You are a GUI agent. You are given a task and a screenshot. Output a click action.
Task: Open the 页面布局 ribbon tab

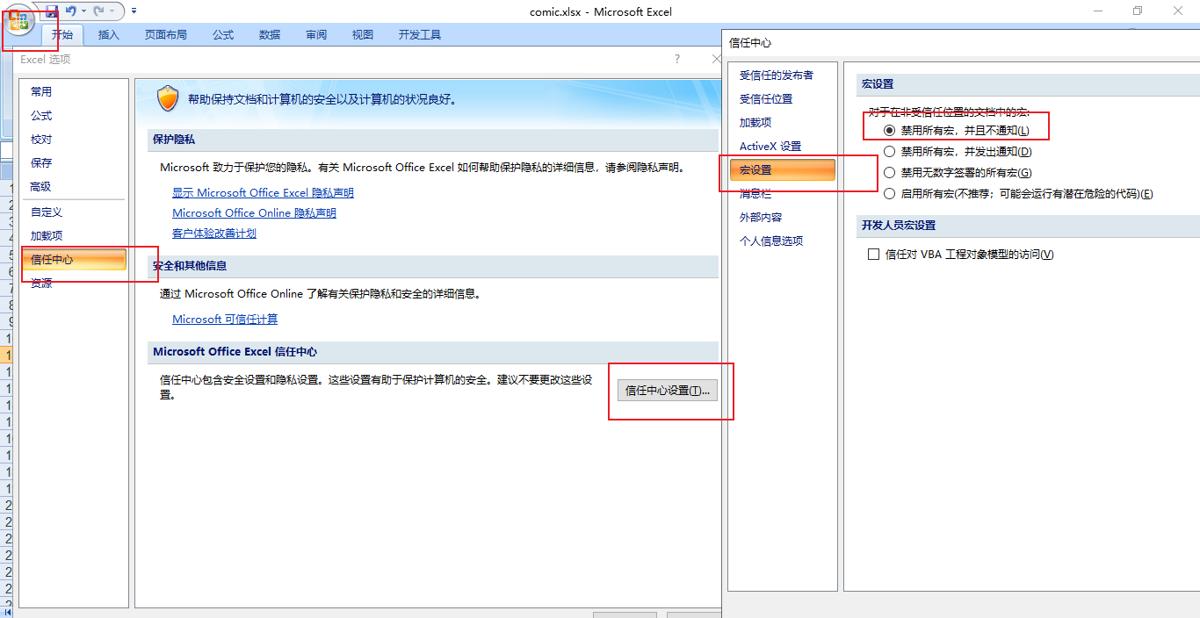(166, 35)
